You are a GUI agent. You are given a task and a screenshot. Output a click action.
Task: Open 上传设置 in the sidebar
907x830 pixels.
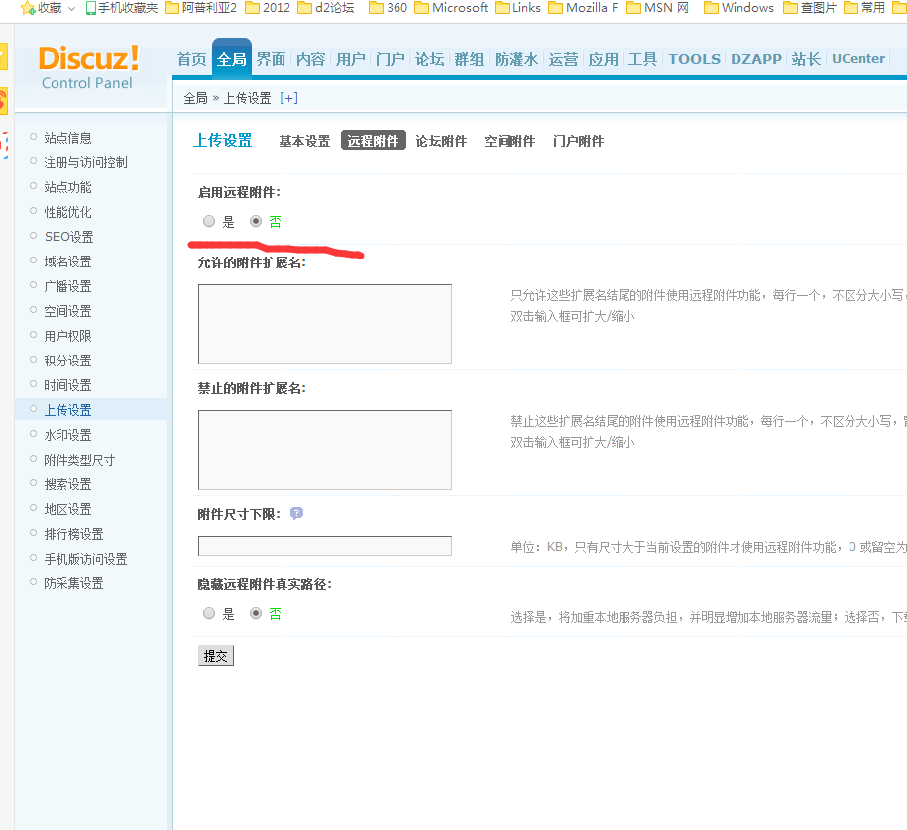[x=67, y=410]
